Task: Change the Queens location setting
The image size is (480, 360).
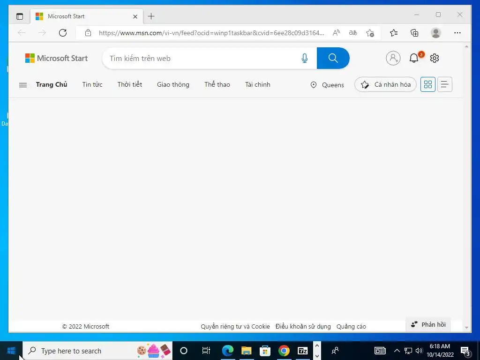Action: coord(327,85)
